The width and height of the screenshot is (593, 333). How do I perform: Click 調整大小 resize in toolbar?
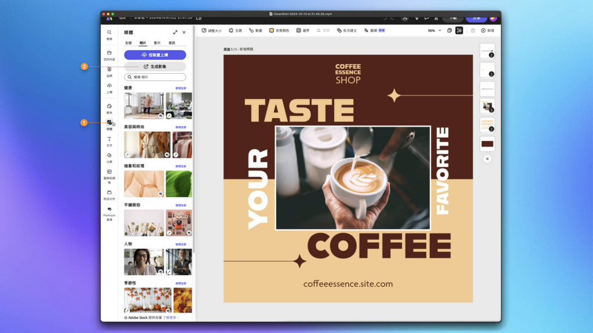click(x=212, y=31)
